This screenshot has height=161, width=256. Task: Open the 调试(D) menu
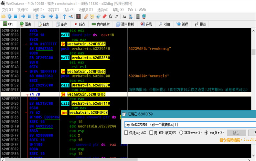pyautogui.click(x=38, y=10)
